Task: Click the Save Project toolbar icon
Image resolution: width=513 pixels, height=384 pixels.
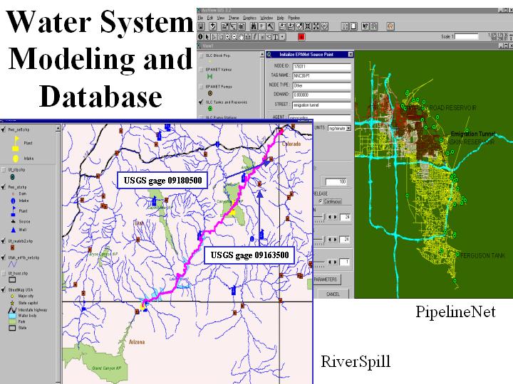Action: (201, 26)
